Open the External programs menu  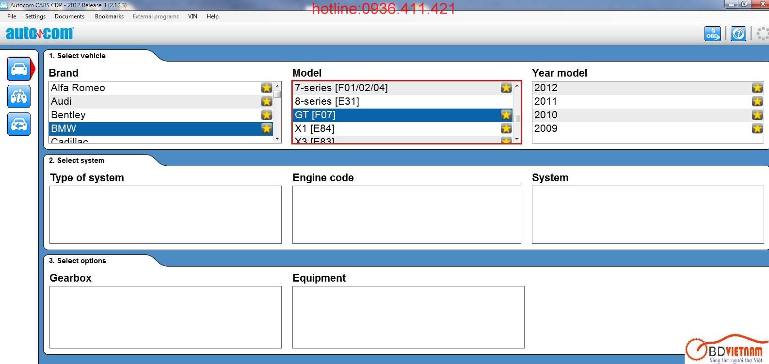pos(156,16)
